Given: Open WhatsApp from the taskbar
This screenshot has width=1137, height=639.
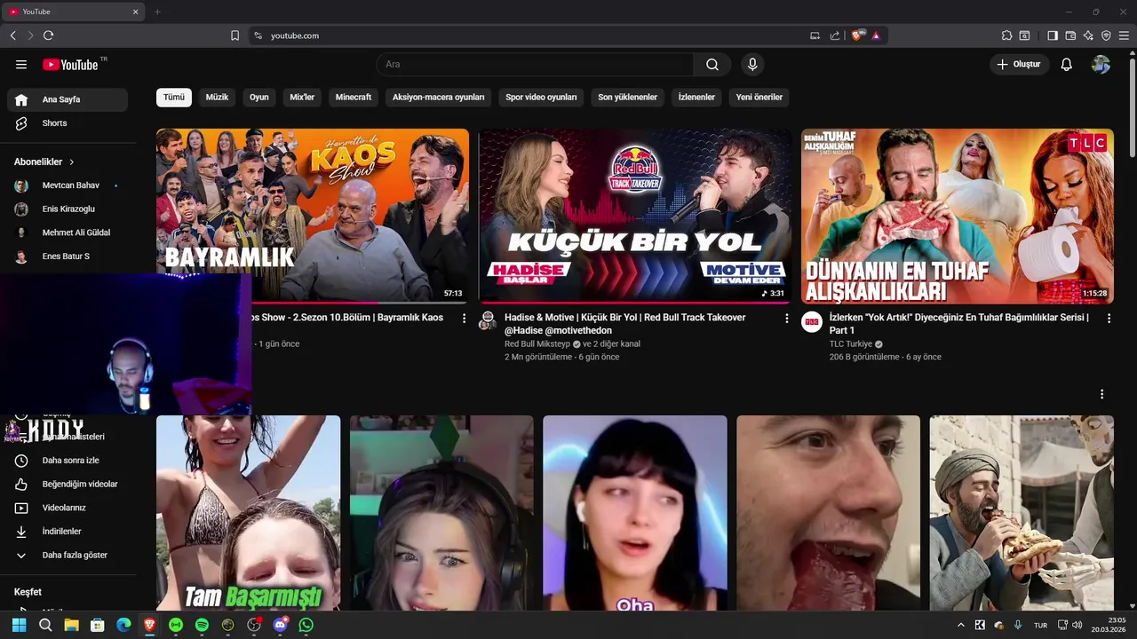Looking at the screenshot, I should [x=306, y=625].
